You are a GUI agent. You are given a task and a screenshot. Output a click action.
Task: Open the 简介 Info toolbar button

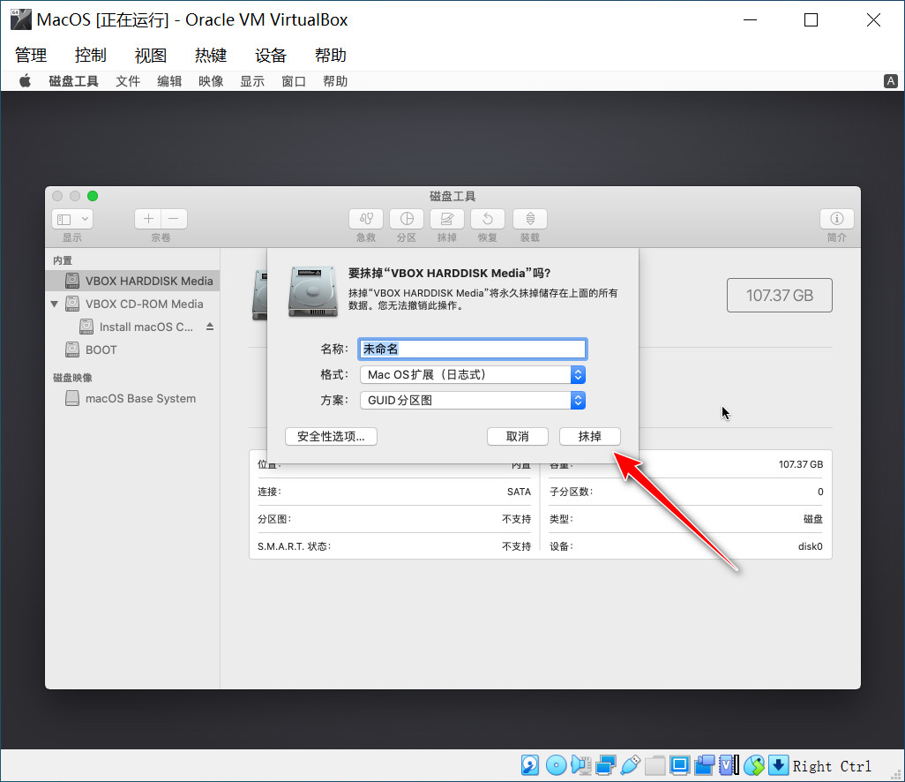pyautogui.click(x=836, y=219)
